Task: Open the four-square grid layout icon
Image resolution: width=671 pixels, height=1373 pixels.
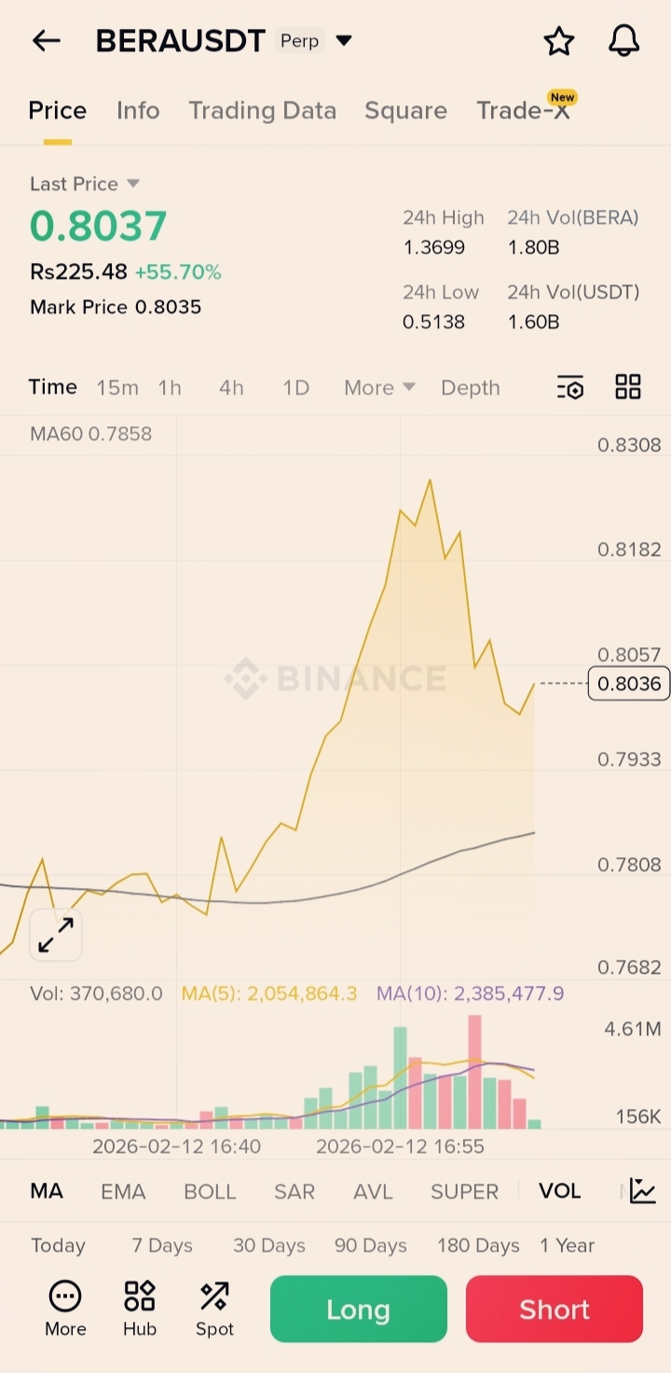Action: pos(628,387)
